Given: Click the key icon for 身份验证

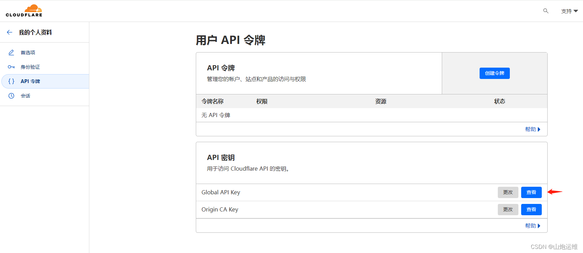Looking at the screenshot, I should click(x=11, y=67).
